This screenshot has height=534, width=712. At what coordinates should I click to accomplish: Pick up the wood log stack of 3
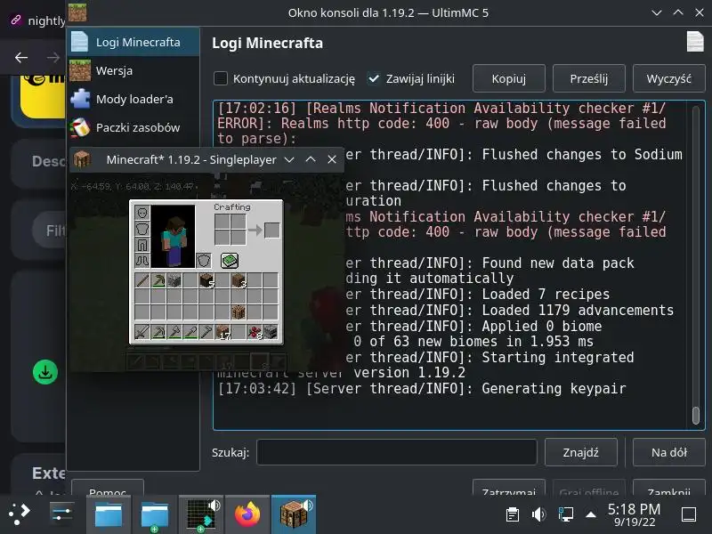[238, 280]
